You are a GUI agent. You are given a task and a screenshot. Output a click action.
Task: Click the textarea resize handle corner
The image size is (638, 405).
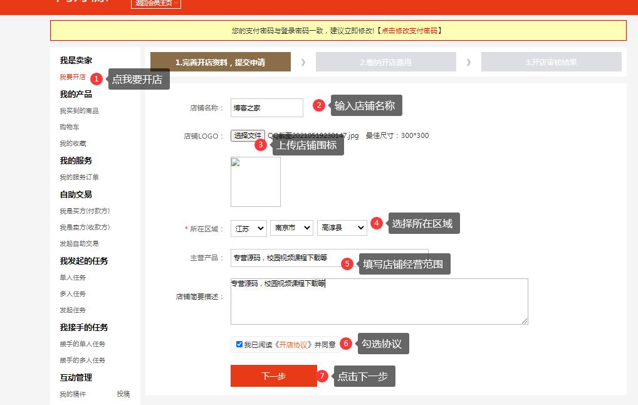(x=525, y=320)
